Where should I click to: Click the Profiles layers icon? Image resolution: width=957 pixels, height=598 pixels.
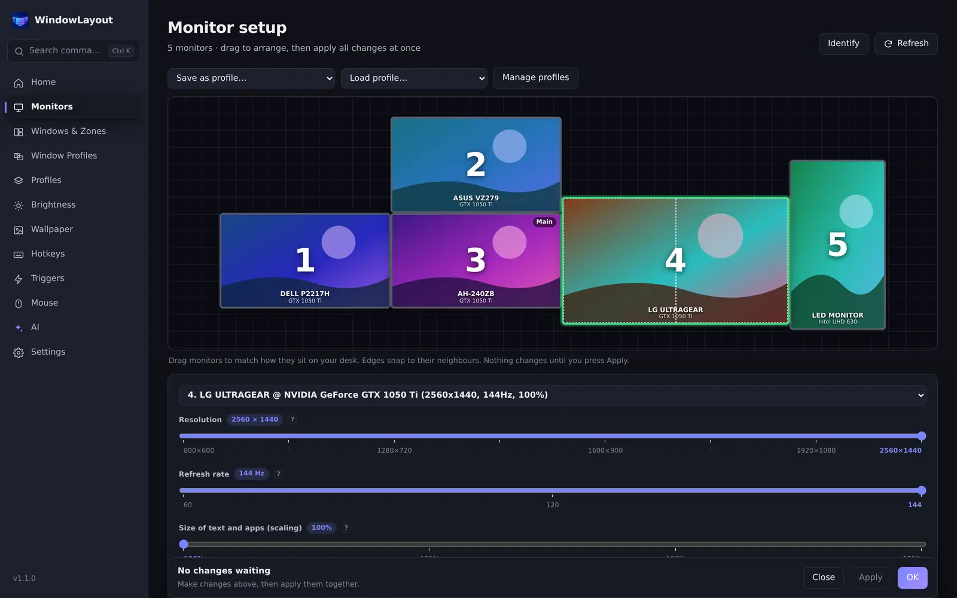(19, 181)
